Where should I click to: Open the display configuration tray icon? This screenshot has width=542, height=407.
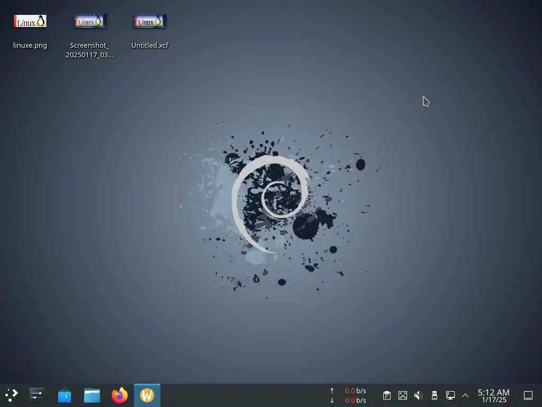coord(403,395)
